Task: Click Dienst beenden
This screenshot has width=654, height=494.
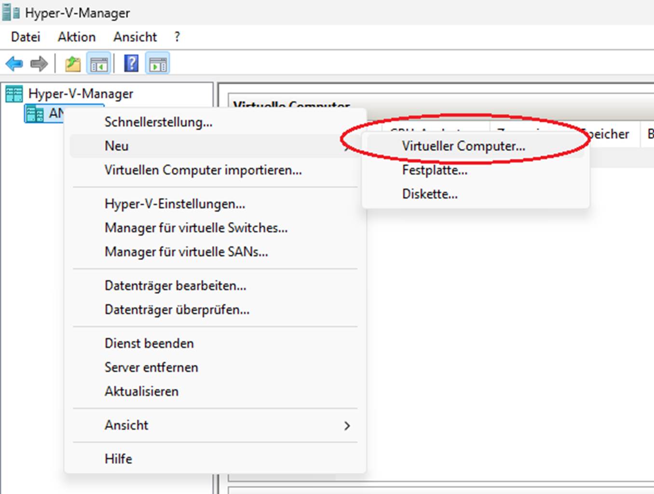Action: pos(216,343)
